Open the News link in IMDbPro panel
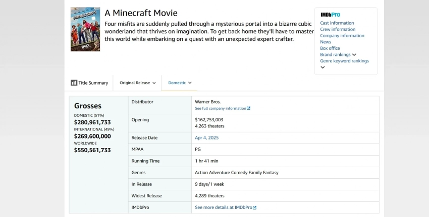Image resolution: width=429 pixels, height=217 pixels. [326, 42]
